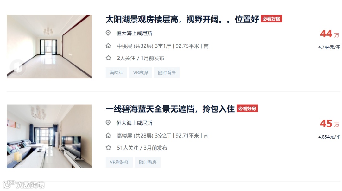342x191 pixels.
Task: Click VR badge on first listing photo
Action: 18,67
